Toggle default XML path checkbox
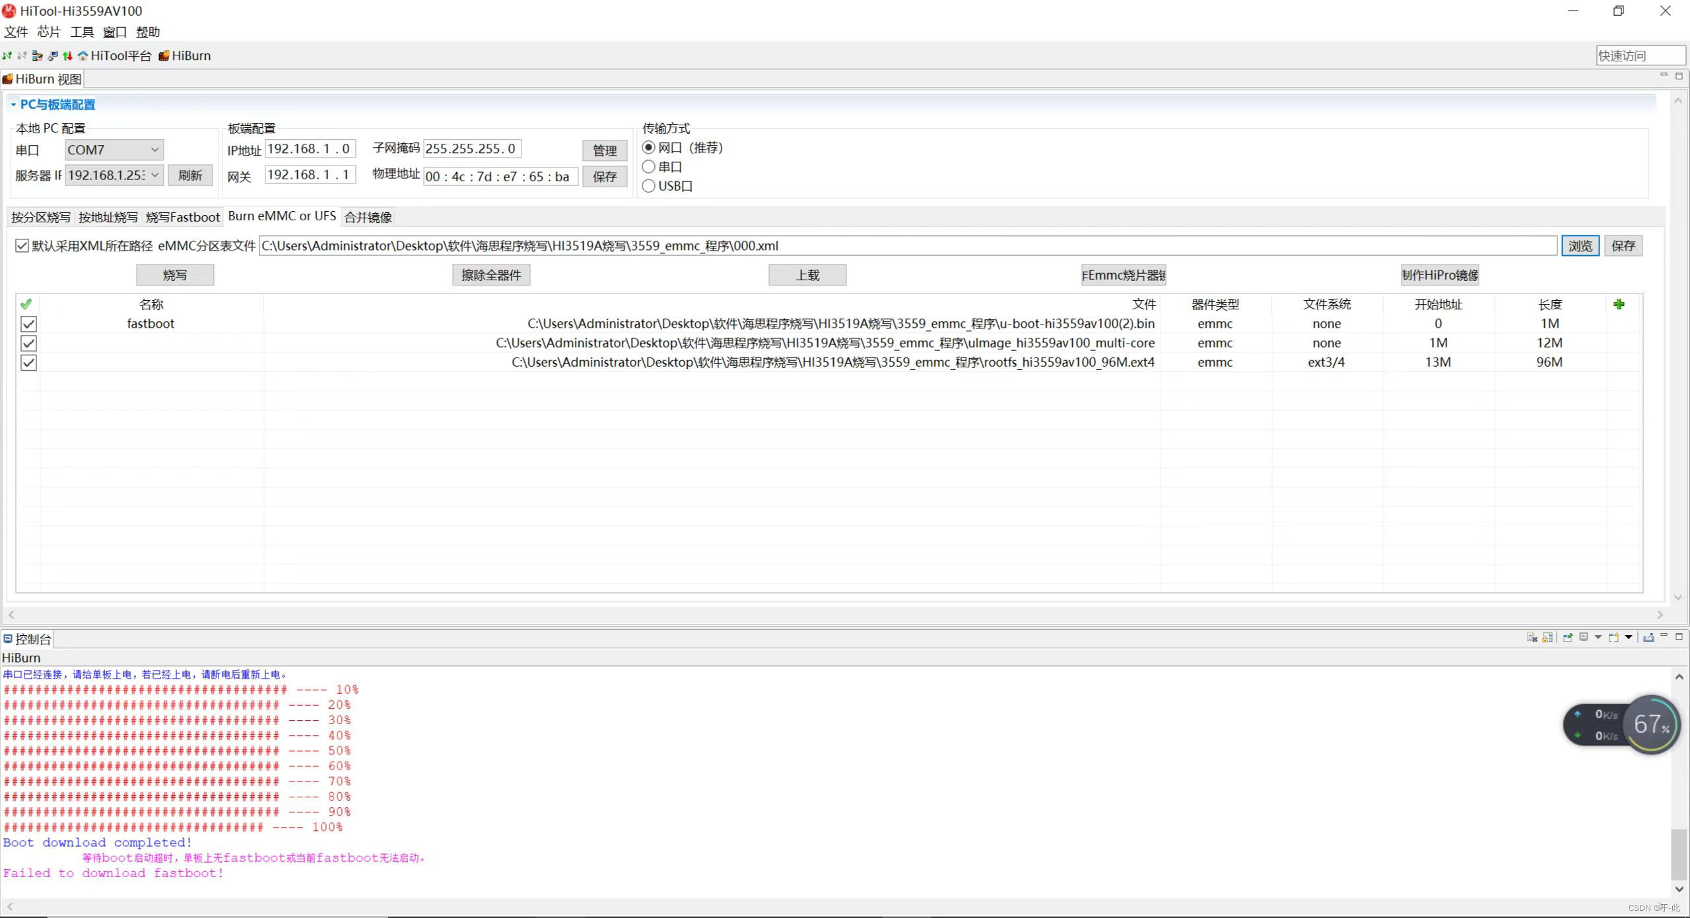Screen dimensions: 1690x918 coord(22,246)
